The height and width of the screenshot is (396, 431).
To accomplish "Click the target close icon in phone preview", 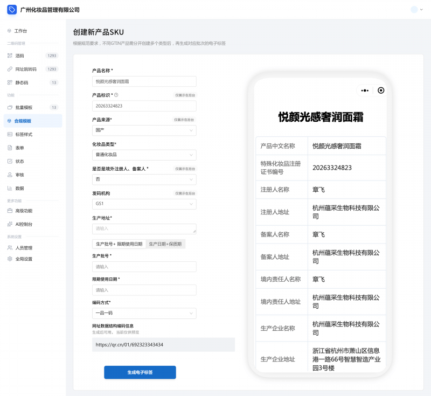I will click(381, 91).
